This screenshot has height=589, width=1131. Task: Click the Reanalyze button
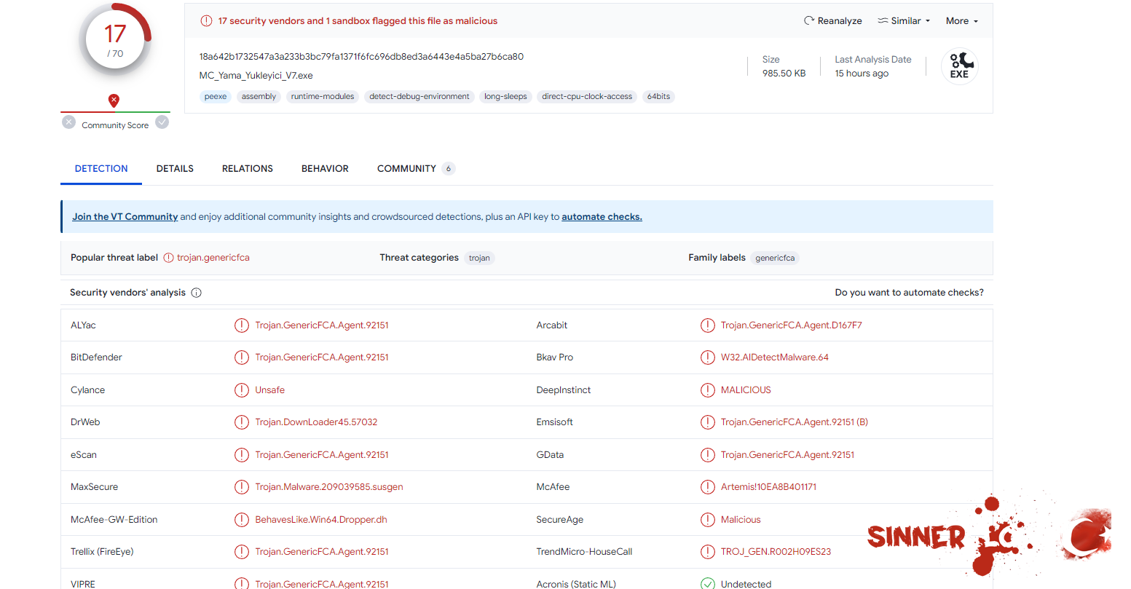coord(832,21)
